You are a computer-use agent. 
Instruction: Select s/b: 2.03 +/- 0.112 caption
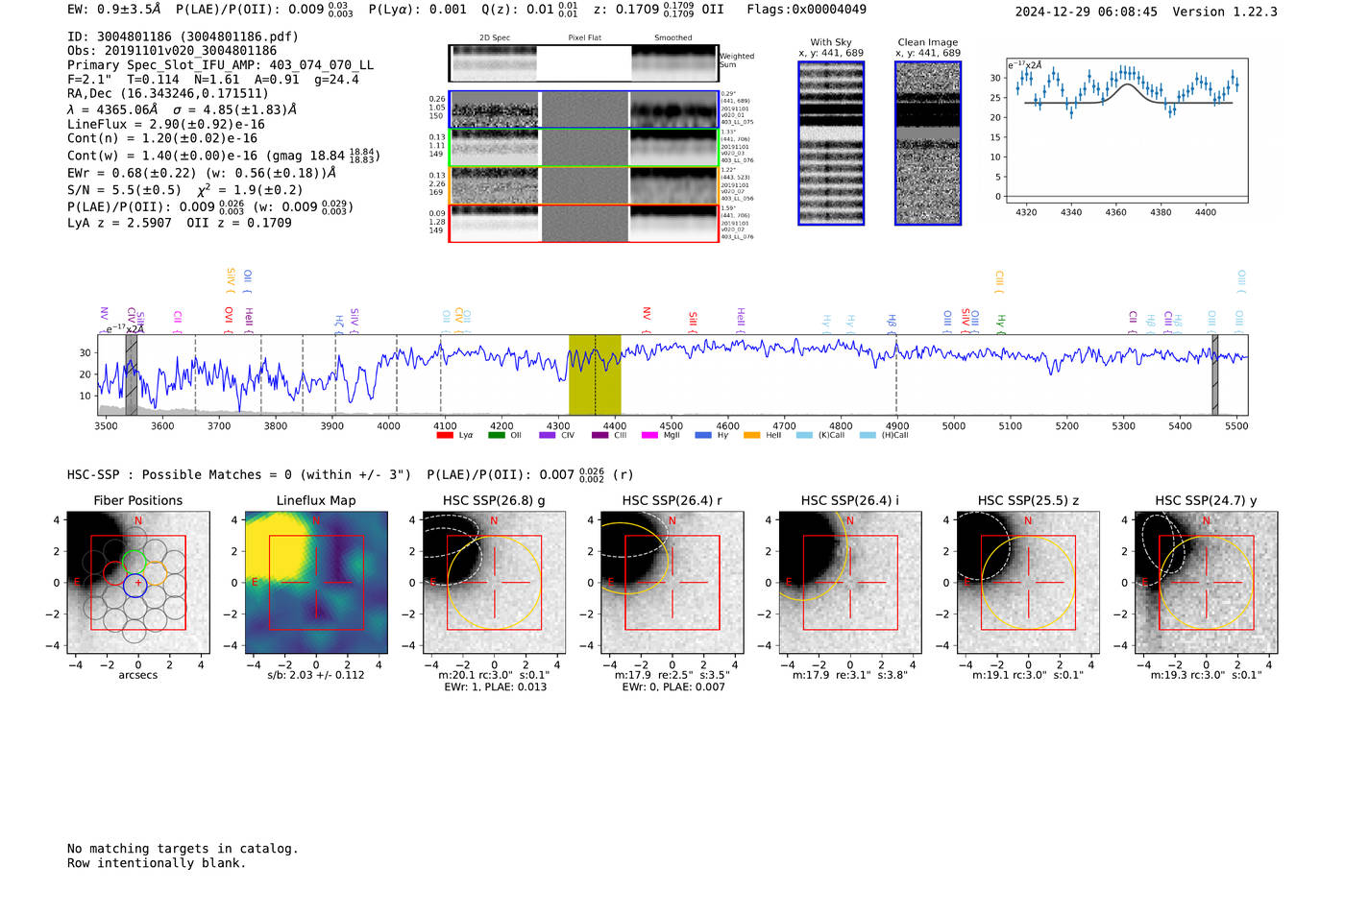pyautogui.click(x=316, y=675)
